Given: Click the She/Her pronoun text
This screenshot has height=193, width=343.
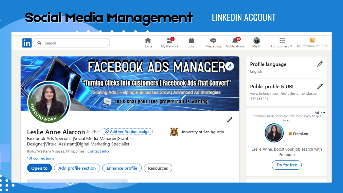Looking at the screenshot, I should tap(93, 132).
